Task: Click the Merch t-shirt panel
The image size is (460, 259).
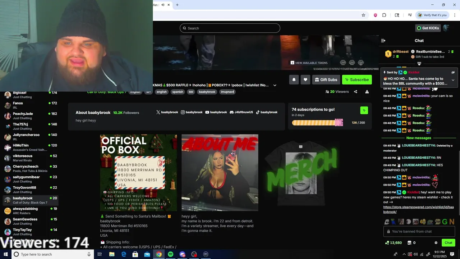Action: (301, 173)
